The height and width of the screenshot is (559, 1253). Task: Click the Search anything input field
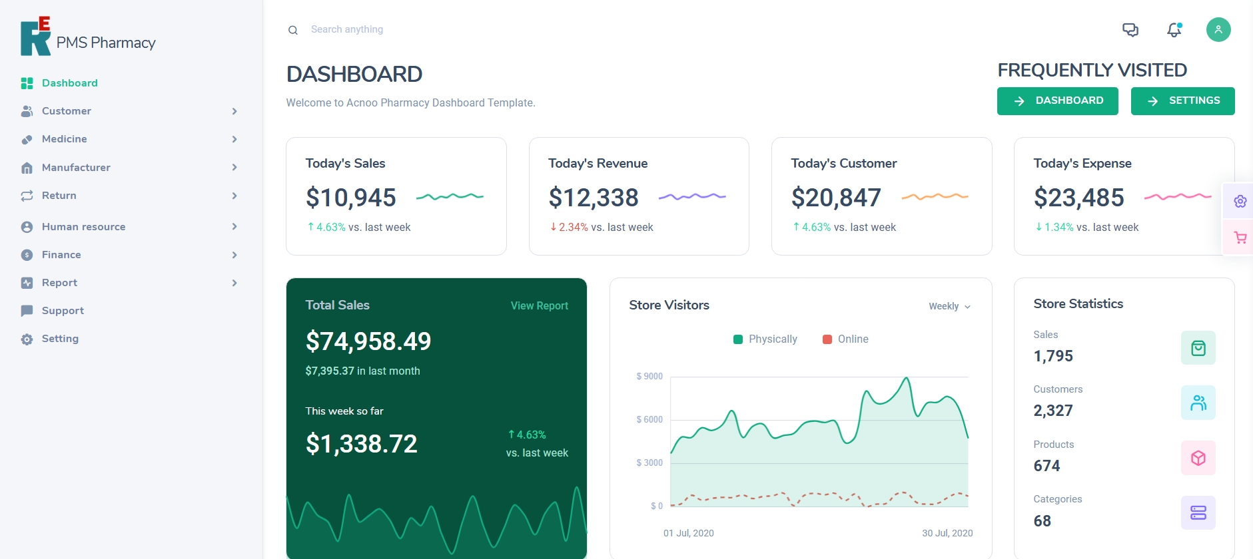(347, 29)
